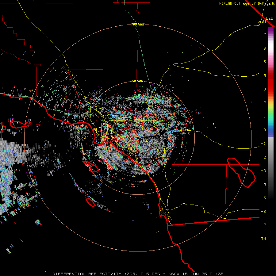Click the -2 value on the scale

[x=263, y=157]
